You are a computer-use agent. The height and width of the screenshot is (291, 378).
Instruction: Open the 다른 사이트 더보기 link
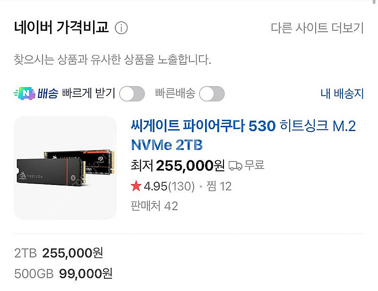pyautogui.click(x=317, y=28)
